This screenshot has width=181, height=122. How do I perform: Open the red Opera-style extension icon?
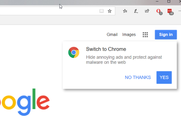pyautogui.click(x=158, y=11)
